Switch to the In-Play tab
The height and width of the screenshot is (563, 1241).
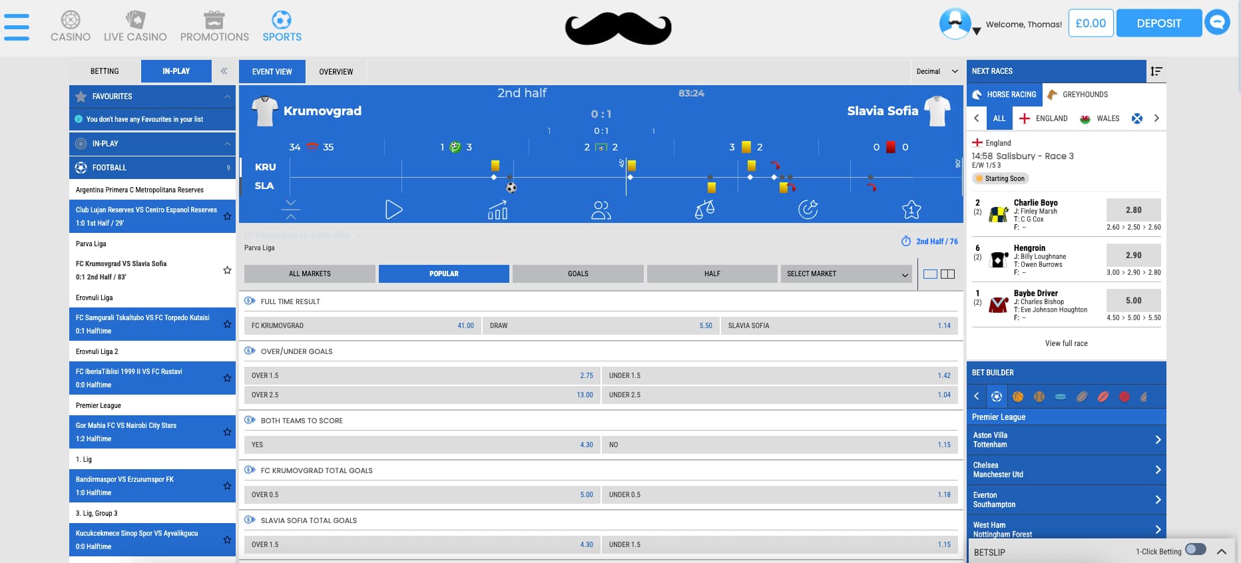[176, 71]
